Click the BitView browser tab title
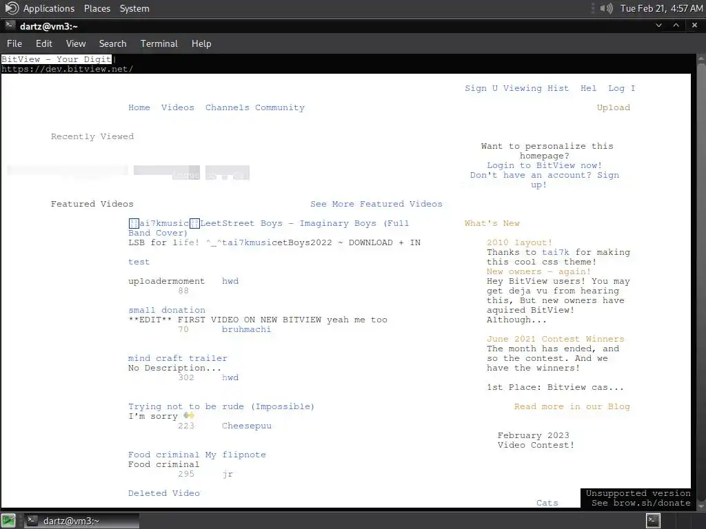Image resolution: width=706 pixels, height=529 pixels. click(x=57, y=59)
